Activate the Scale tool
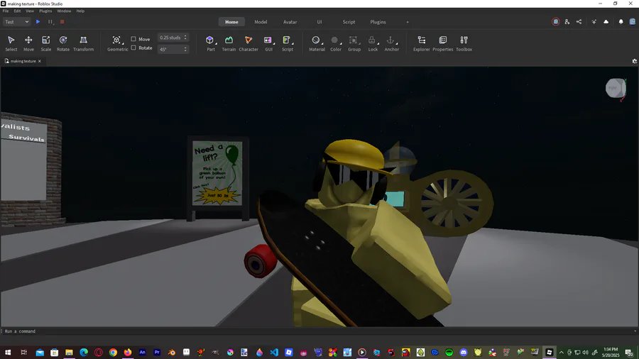Image resolution: width=639 pixels, height=359 pixels. [x=45, y=43]
